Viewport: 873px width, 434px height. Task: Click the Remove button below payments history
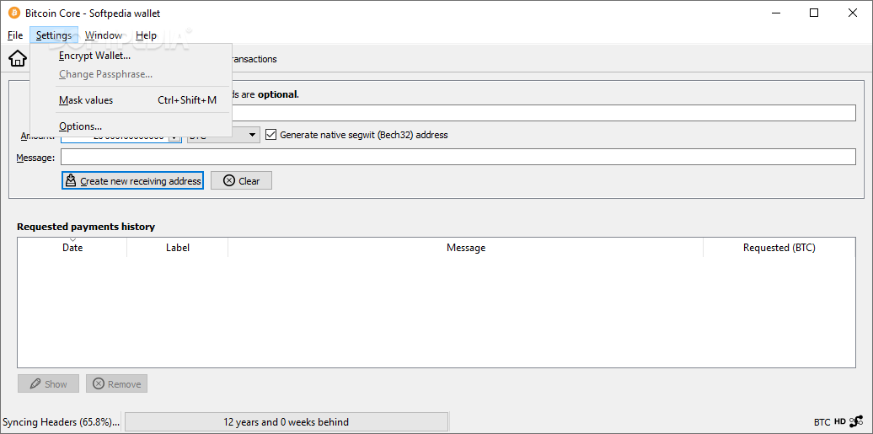[x=116, y=384]
